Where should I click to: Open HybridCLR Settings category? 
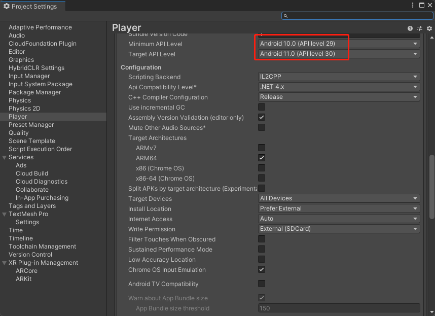tap(37, 68)
